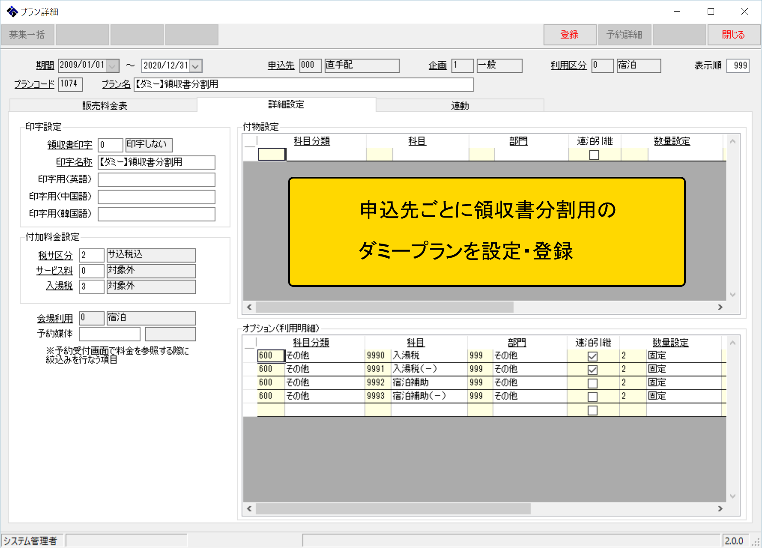
Task: Click scroll-up arrow in the オプション grid
Action: 732,343
